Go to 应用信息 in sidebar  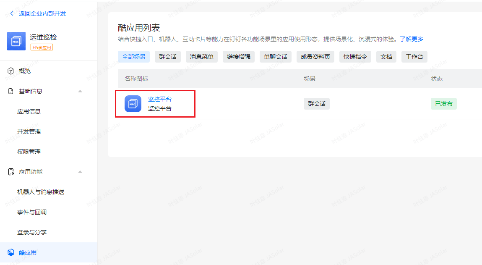pos(29,111)
